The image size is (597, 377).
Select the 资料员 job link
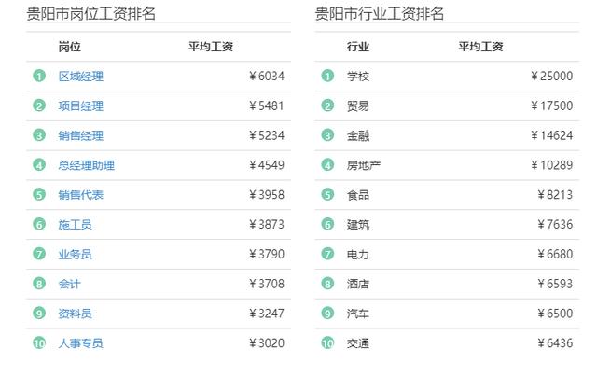[75, 314]
